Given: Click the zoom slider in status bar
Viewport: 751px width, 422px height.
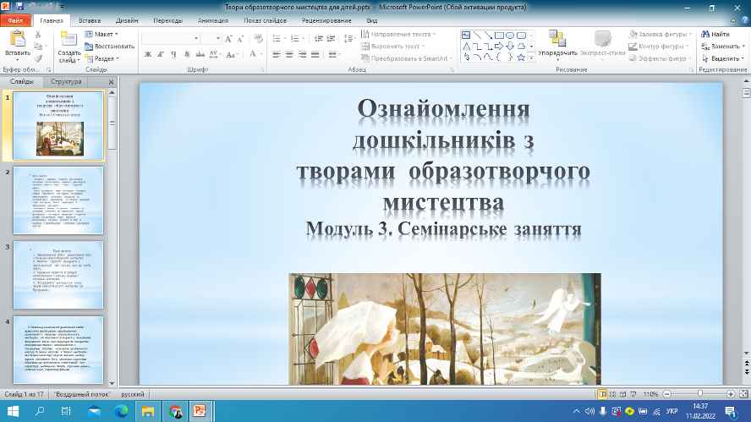Looking at the screenshot, I should click(x=700, y=394).
